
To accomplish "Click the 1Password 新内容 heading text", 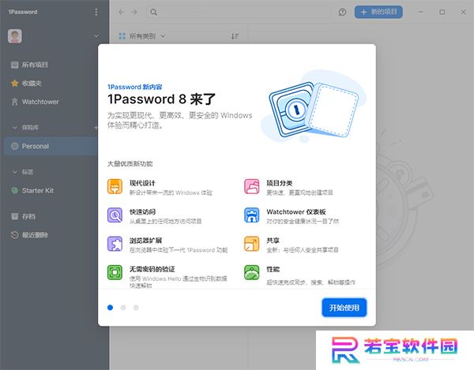I will tap(135, 87).
